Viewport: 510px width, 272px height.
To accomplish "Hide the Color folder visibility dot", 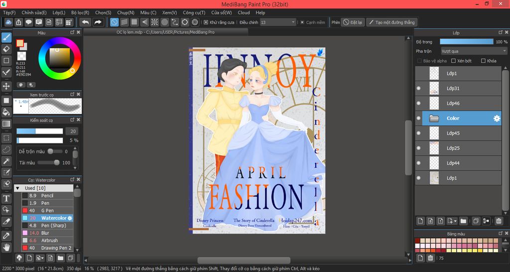I will pyautogui.click(x=418, y=119).
